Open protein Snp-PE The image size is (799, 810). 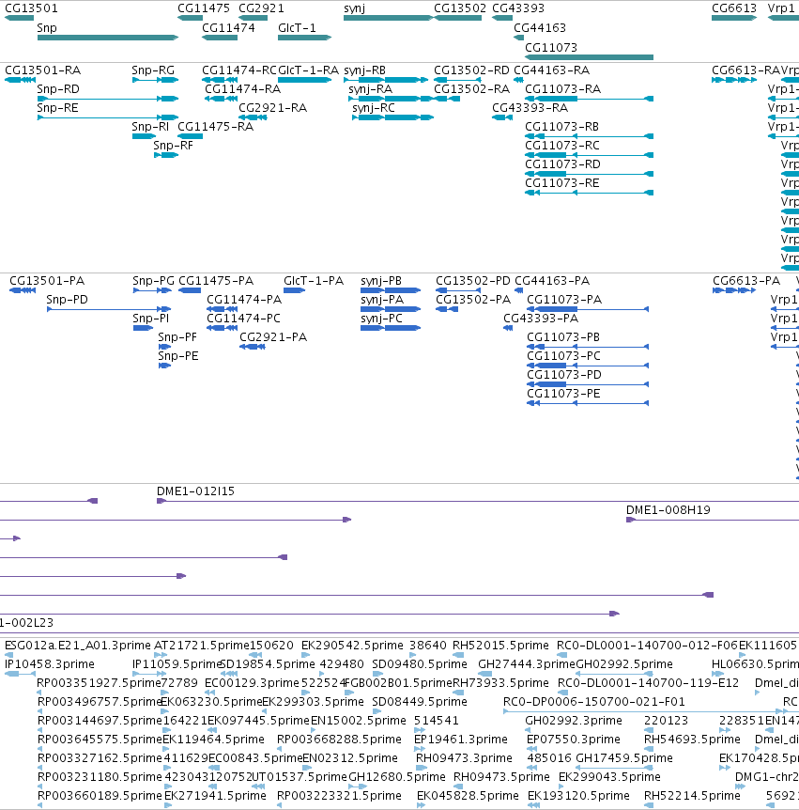164,366
